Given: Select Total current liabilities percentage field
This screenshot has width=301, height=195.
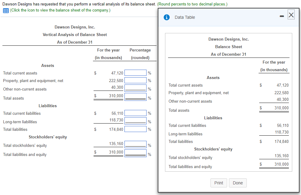Looking at the screenshot, I should [x=135, y=113].
